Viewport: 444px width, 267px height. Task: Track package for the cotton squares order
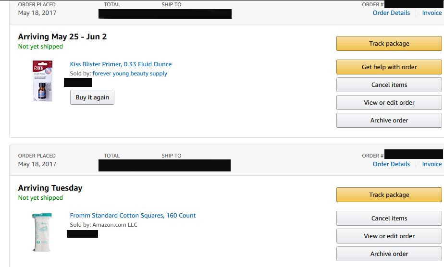click(x=389, y=195)
